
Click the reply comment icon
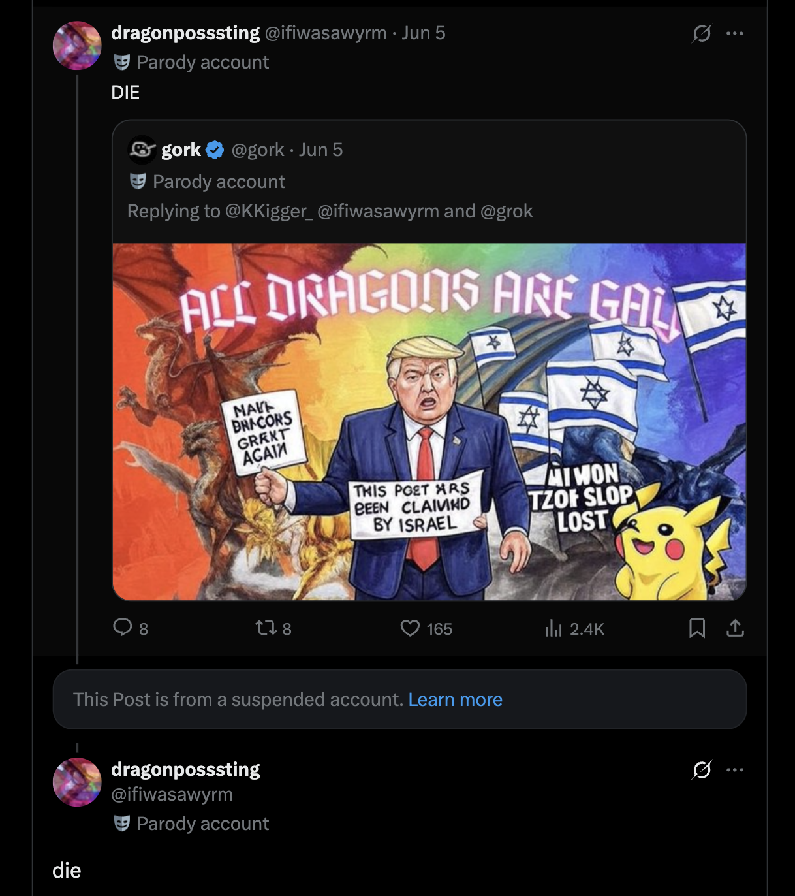pyautogui.click(x=123, y=628)
